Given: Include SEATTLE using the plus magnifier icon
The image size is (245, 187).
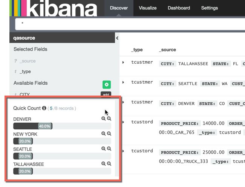Looking at the screenshot, I should pos(103,149).
